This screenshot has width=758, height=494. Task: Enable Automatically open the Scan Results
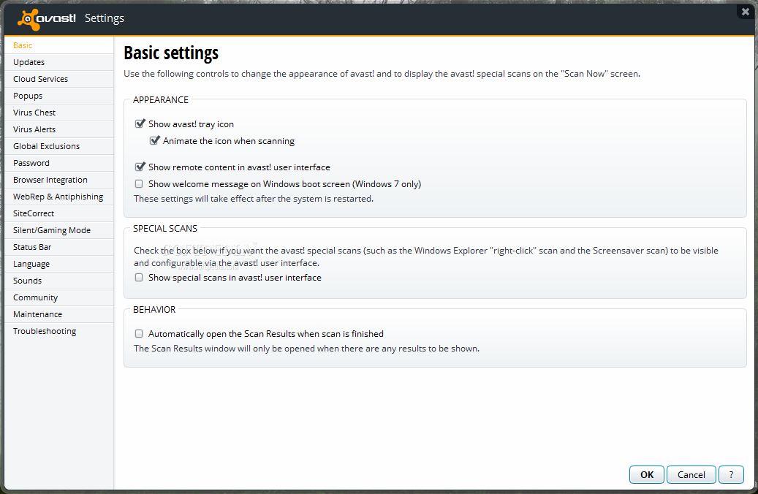pyautogui.click(x=139, y=333)
